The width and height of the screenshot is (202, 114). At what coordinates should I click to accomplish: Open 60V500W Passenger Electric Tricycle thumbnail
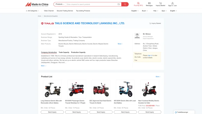click(x=77, y=89)
